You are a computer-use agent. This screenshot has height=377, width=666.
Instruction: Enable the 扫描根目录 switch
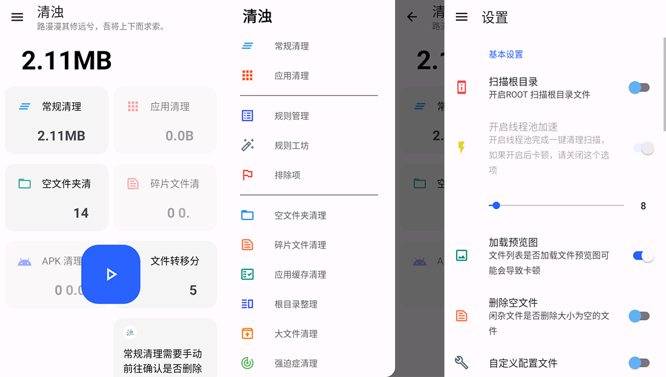(x=639, y=87)
